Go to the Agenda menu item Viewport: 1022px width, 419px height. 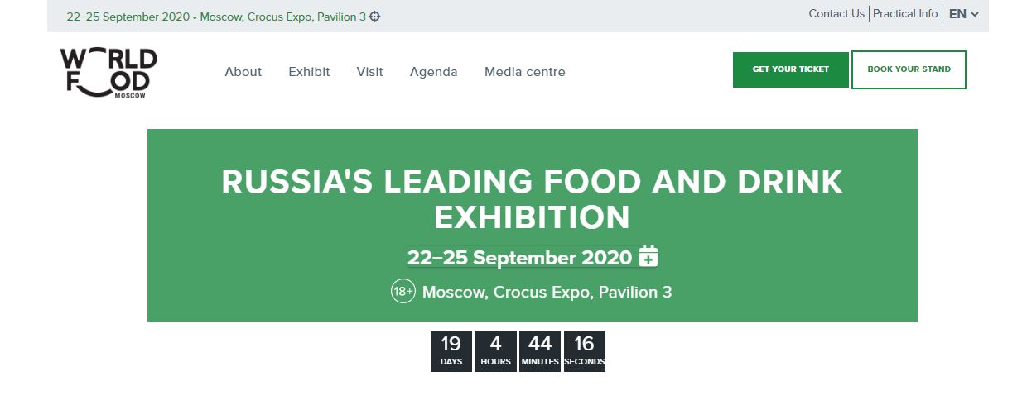(x=433, y=72)
